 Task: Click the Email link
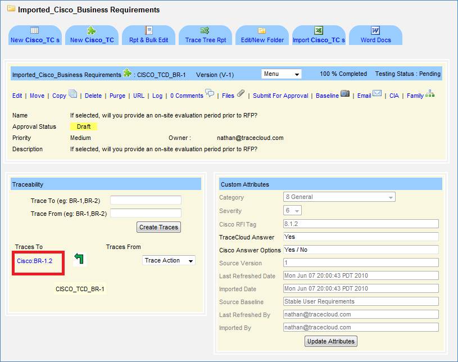364,96
